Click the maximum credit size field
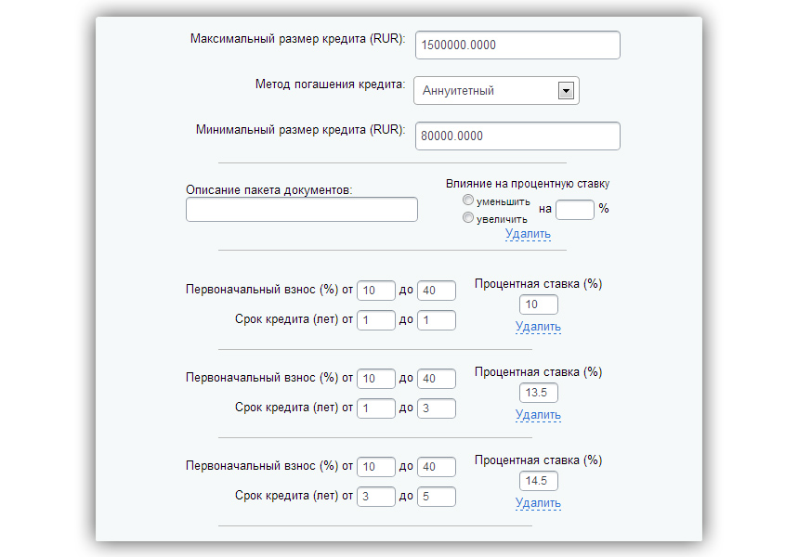The width and height of the screenshot is (798, 557). pyautogui.click(x=517, y=45)
